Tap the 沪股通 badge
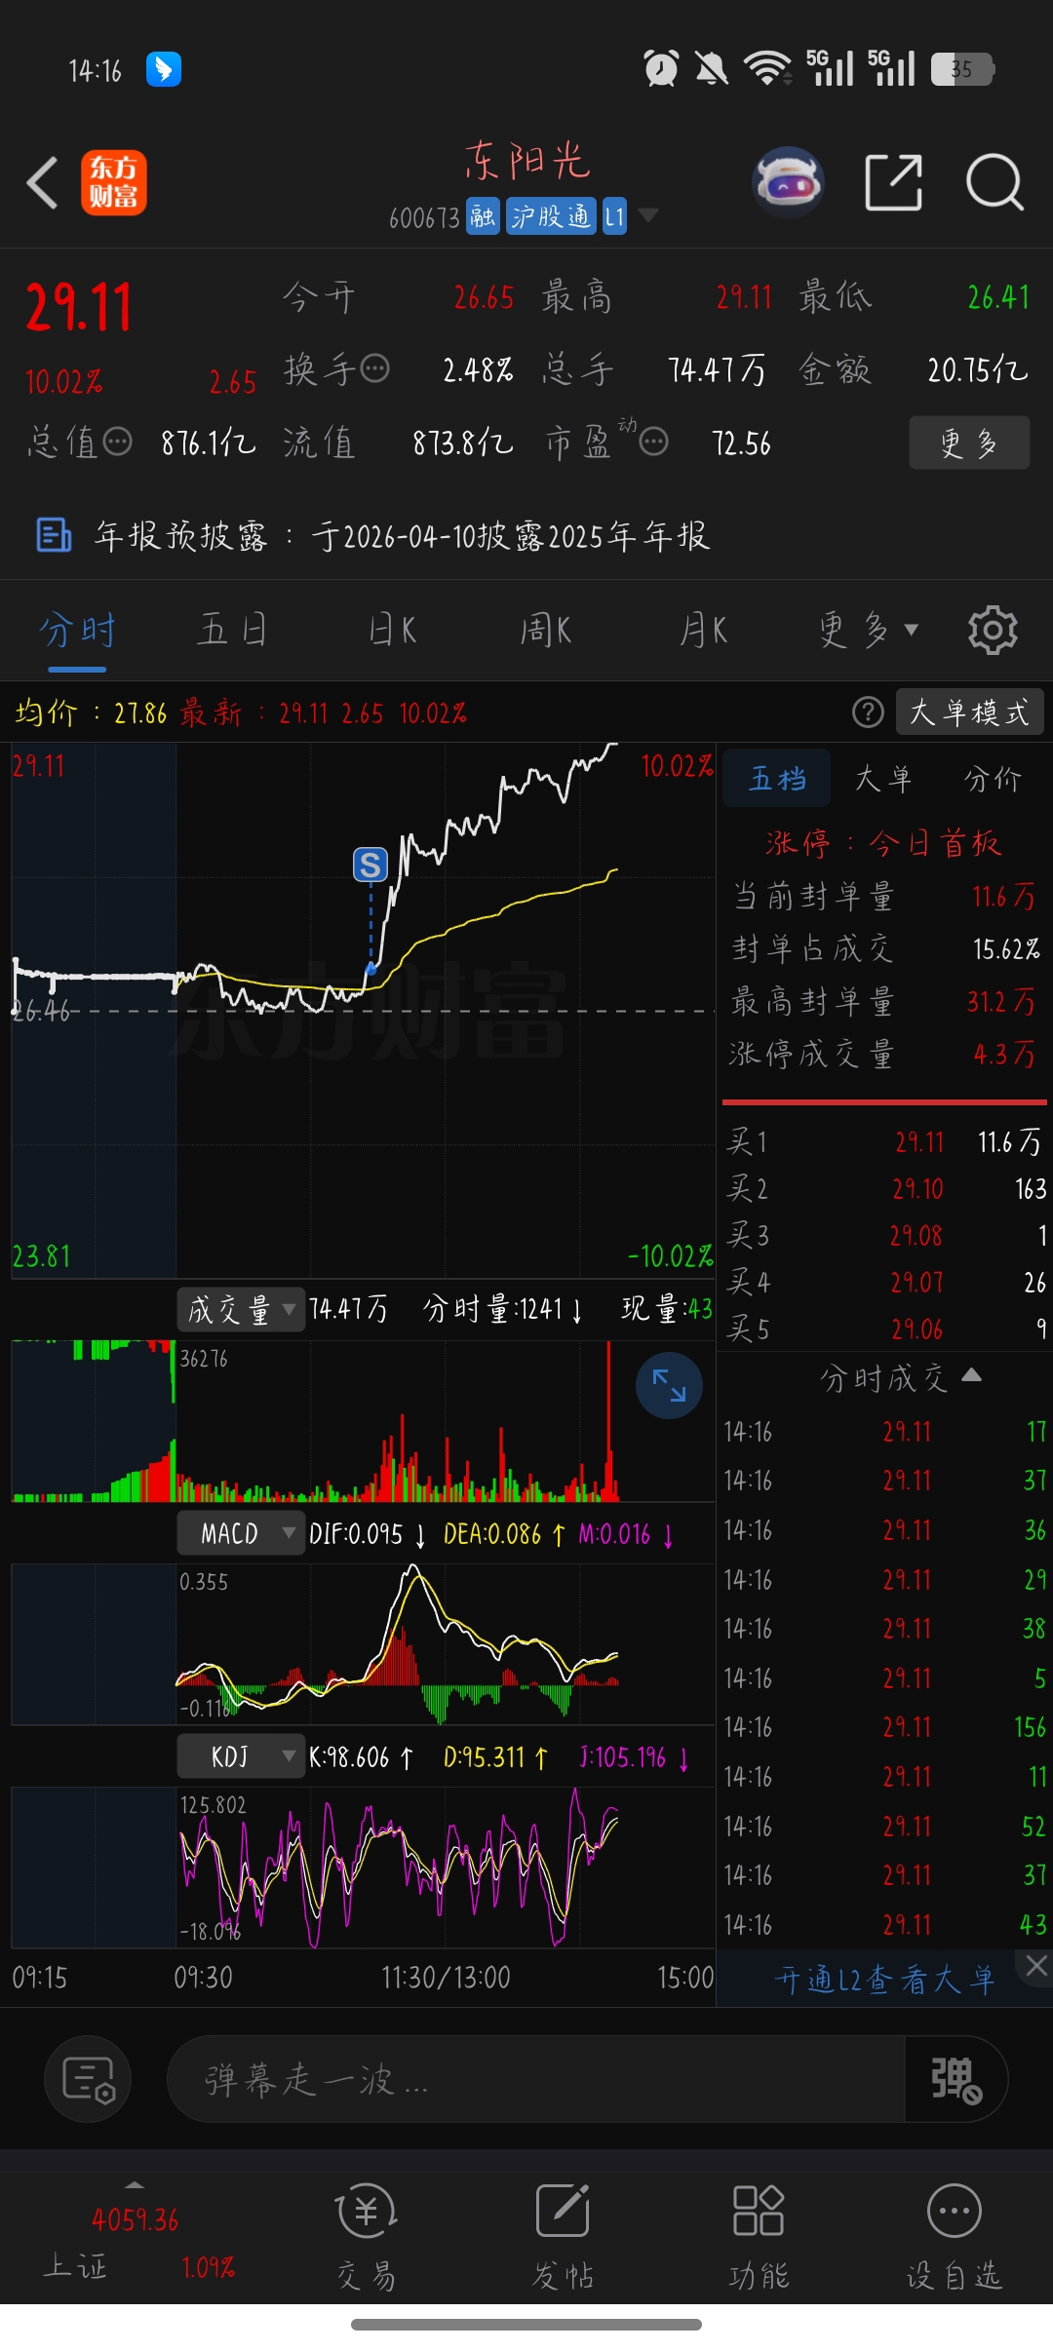This screenshot has width=1053, height=2351. [552, 216]
